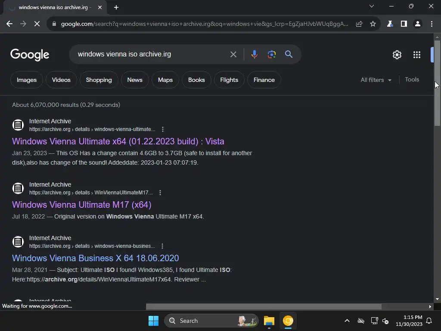
Task: Click the scroll right arrow
Action: 430,306
